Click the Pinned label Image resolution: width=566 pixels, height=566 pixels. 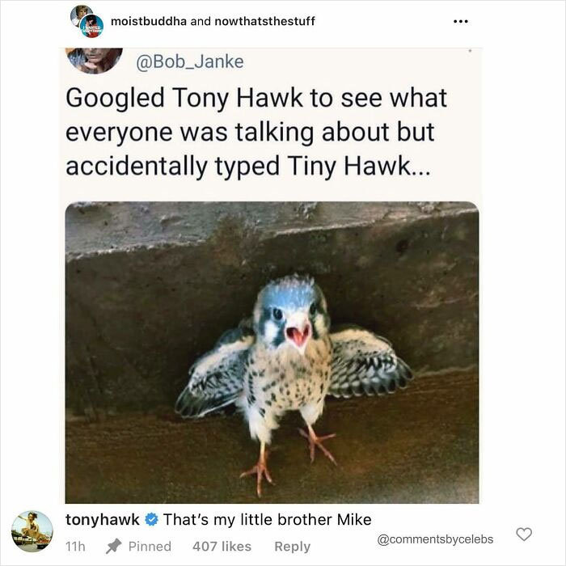pos(150,547)
